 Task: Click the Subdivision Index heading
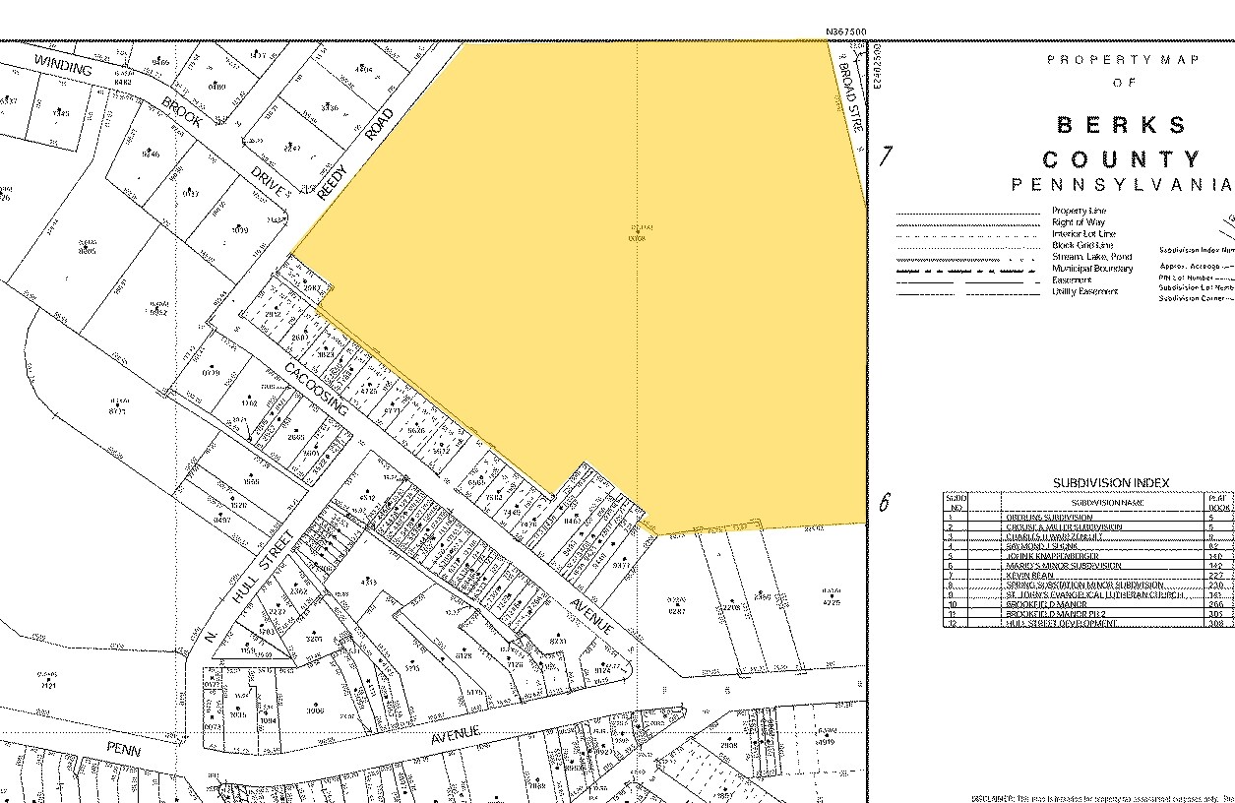(x=1111, y=483)
